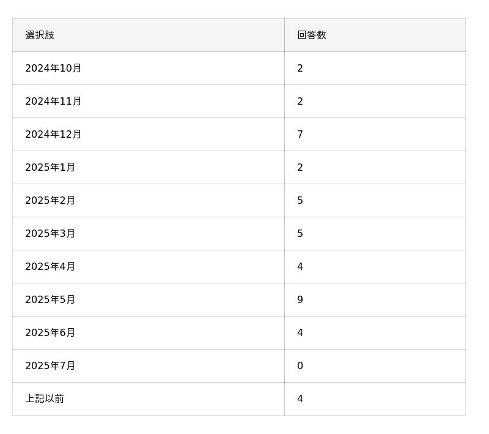
Task: Select the response count for 上記以前
Action: click(300, 399)
